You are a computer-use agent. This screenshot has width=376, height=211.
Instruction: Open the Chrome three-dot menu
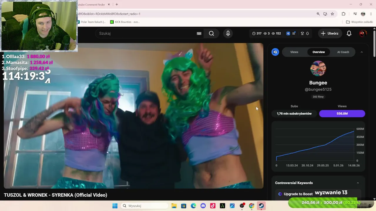tap(371, 14)
